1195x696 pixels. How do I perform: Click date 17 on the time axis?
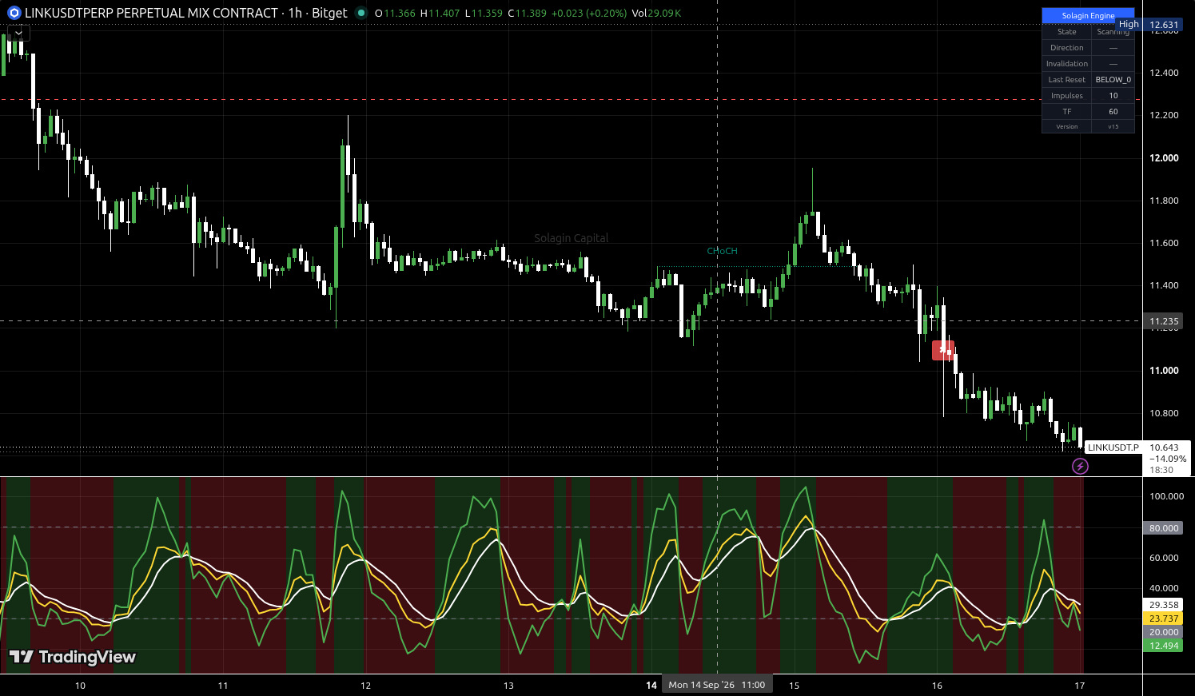[1079, 685]
